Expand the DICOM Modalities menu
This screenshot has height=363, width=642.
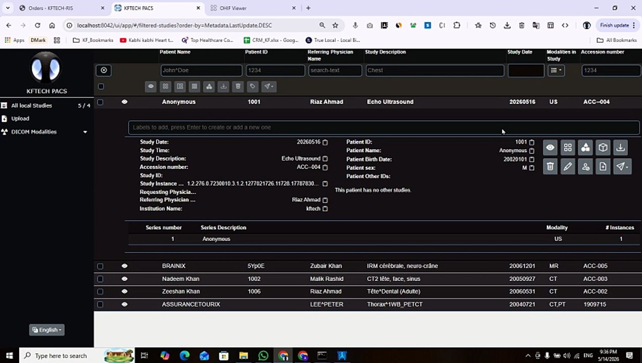(x=47, y=132)
